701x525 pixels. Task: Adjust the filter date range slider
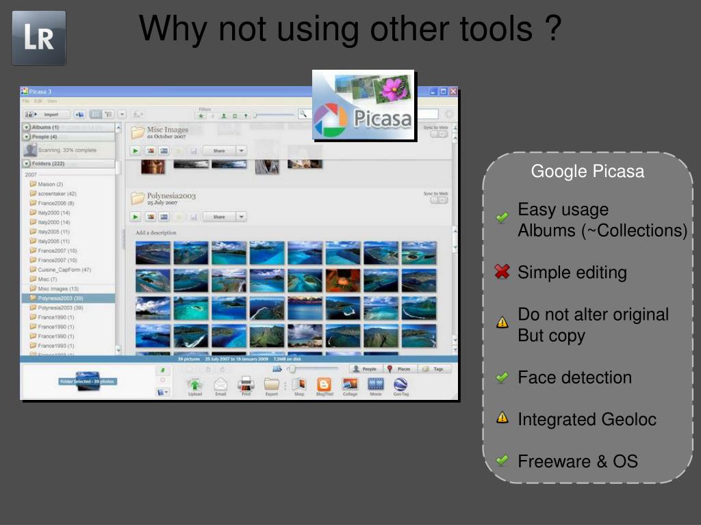pos(274,116)
